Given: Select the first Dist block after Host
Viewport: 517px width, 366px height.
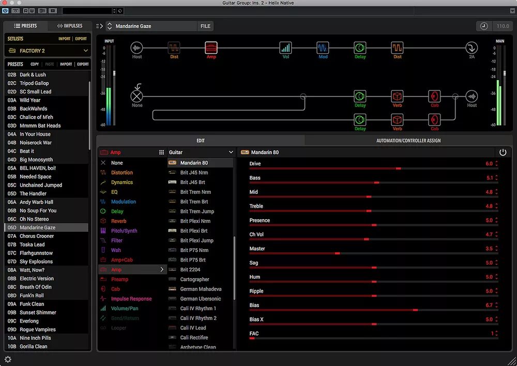Looking at the screenshot, I should [x=174, y=48].
